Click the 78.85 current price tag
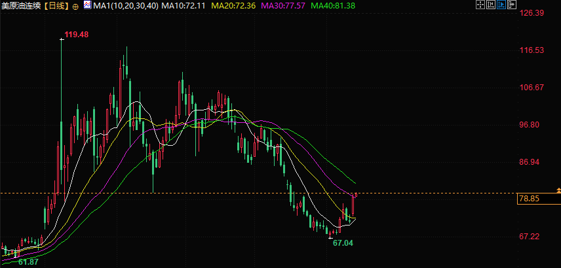This screenshot has height=268, width=561. [539, 199]
